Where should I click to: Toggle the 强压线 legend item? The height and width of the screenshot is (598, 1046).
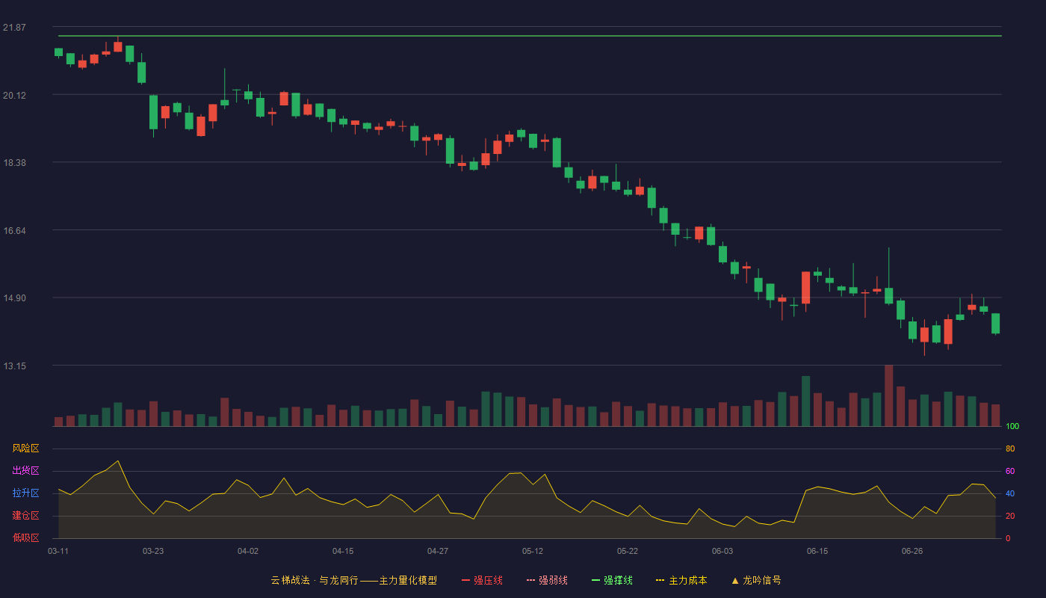tap(483, 580)
